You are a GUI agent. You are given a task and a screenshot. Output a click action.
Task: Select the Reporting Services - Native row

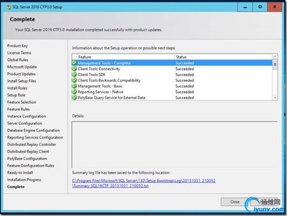[x=172, y=92]
